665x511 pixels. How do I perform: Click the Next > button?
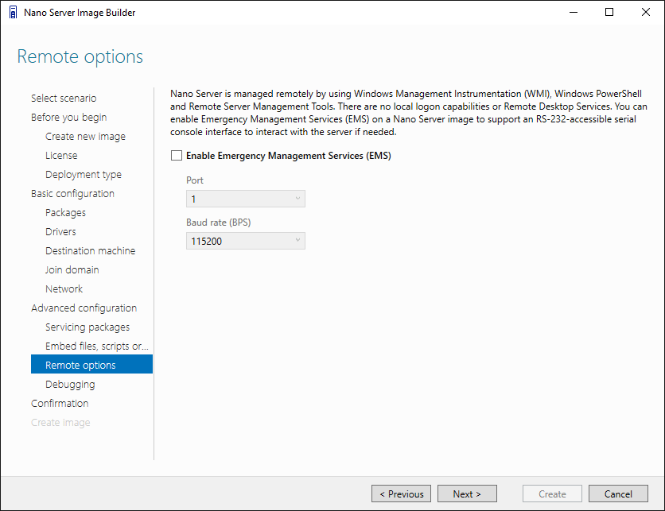(x=467, y=494)
